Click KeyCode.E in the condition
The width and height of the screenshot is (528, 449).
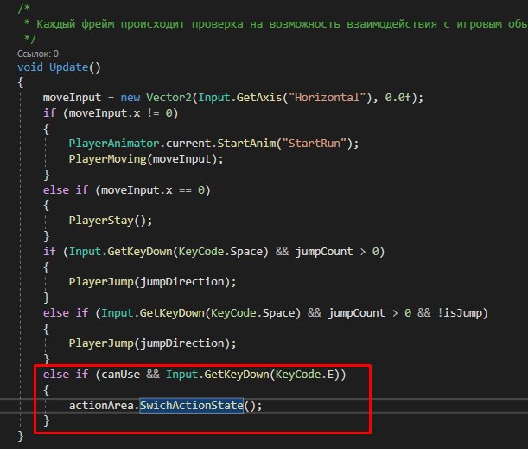pyautogui.click(x=307, y=375)
